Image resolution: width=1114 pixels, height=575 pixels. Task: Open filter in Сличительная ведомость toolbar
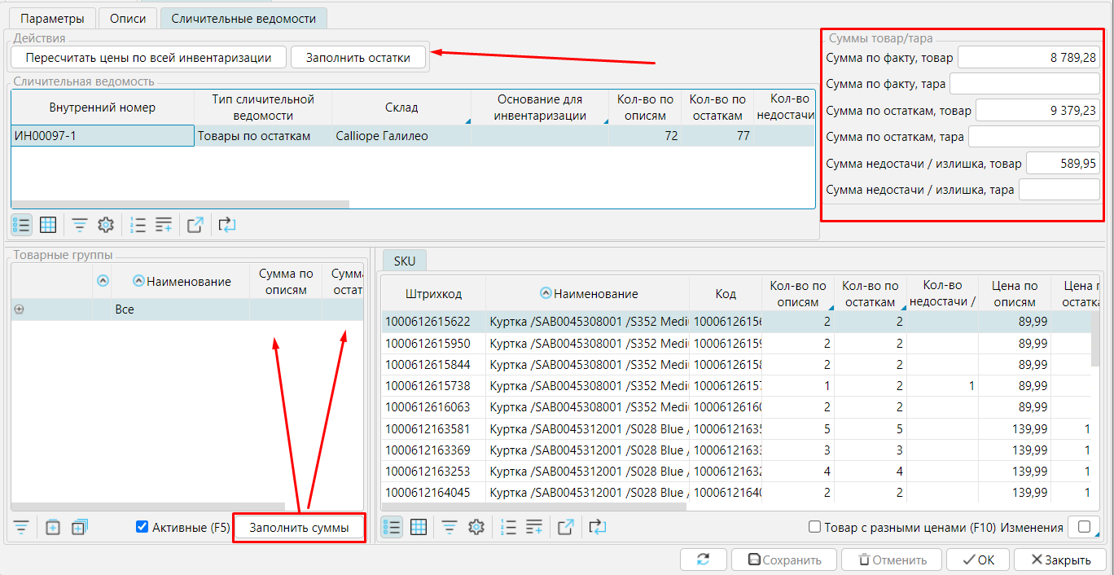[x=79, y=225]
